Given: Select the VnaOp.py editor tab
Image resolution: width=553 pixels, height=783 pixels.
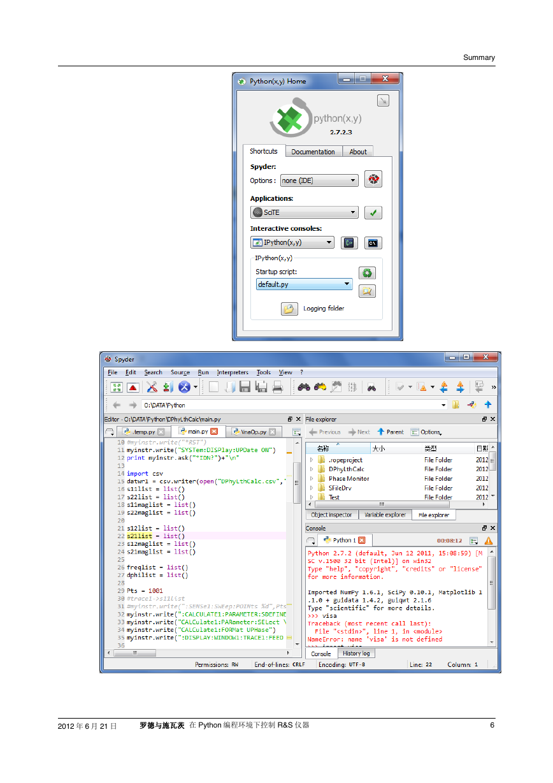Looking at the screenshot, I should pos(253,432).
